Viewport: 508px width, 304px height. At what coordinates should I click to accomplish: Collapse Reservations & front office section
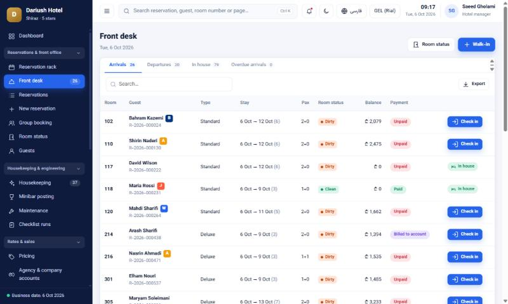[x=44, y=53]
